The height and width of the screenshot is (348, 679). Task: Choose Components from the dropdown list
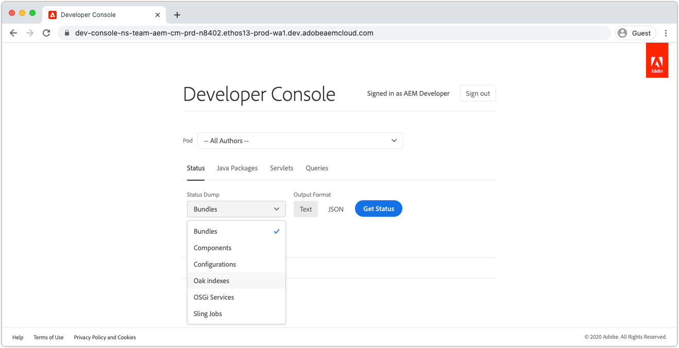pos(236,248)
